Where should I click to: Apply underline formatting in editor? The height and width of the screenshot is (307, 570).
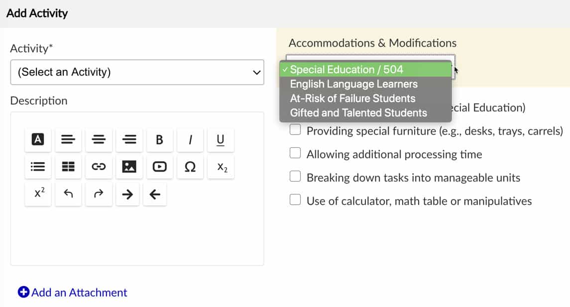(221, 140)
